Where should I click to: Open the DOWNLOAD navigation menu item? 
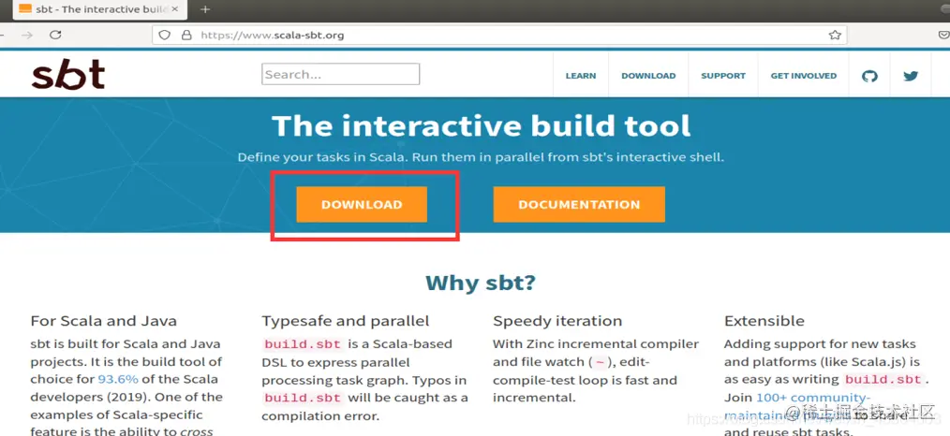tap(648, 76)
